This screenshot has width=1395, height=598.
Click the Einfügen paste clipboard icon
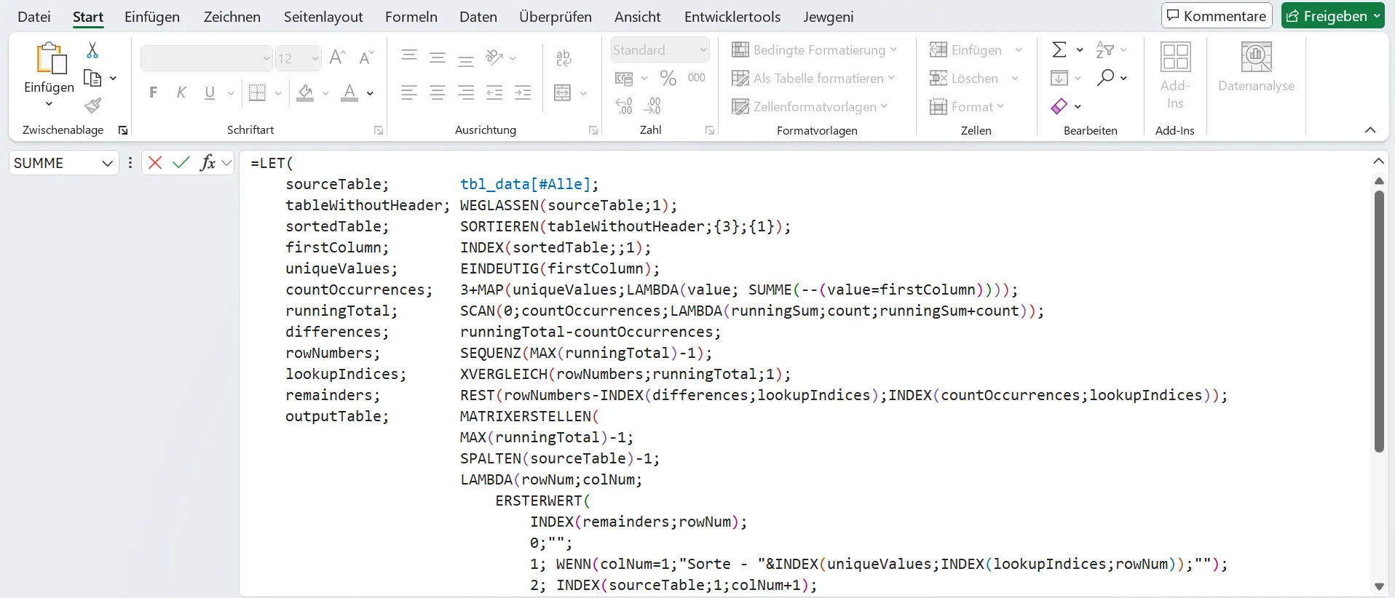coord(50,58)
